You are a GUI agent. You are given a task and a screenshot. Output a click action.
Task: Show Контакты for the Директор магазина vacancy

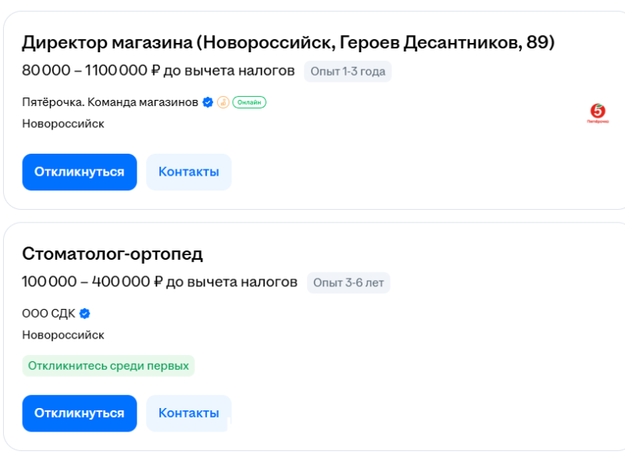[188, 172]
